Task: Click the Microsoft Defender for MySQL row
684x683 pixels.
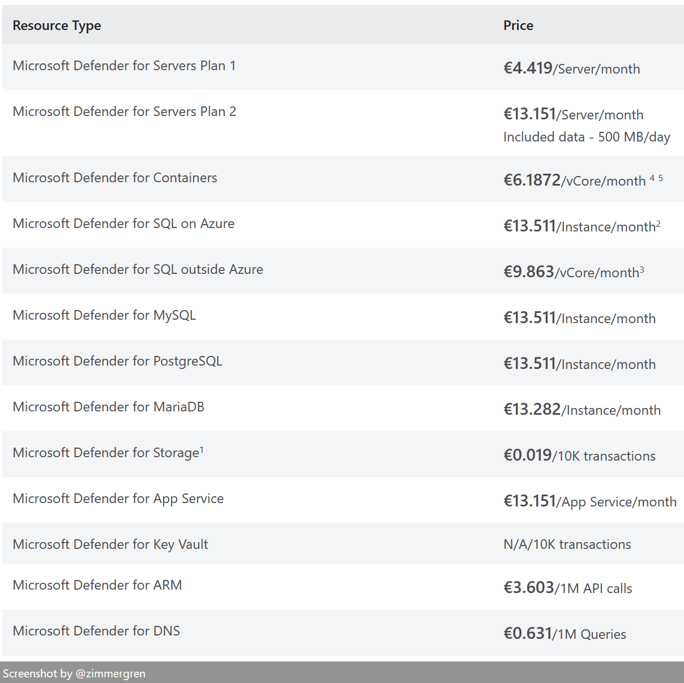Action: coord(104,315)
